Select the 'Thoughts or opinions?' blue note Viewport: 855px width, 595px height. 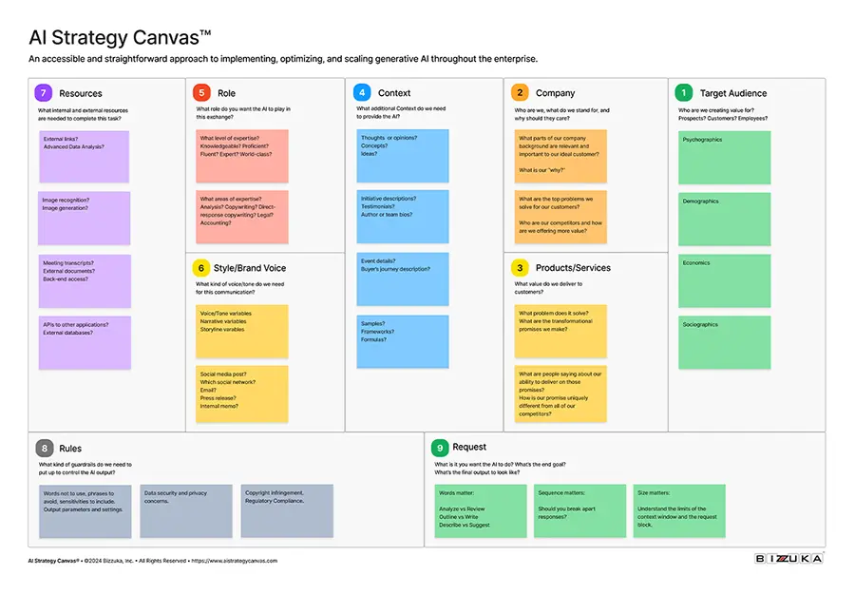403,156
